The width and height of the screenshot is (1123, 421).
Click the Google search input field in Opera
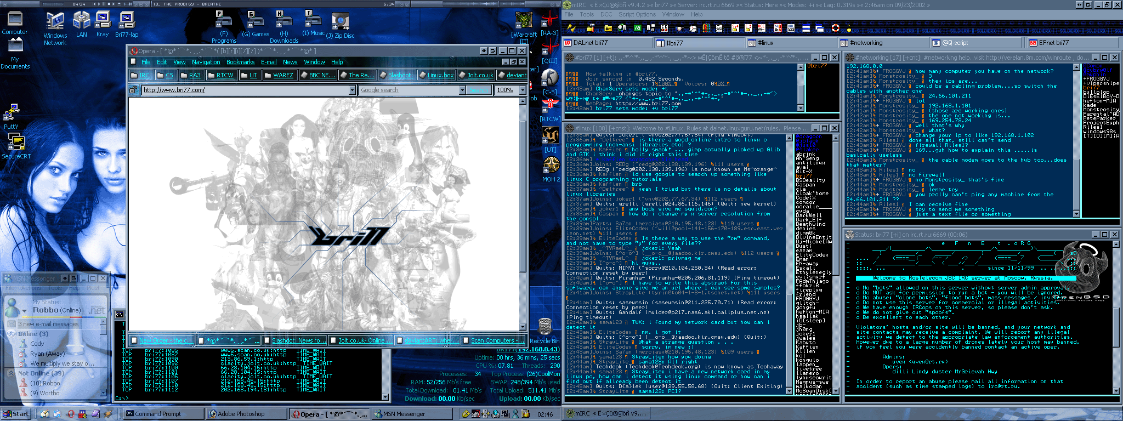[409, 90]
